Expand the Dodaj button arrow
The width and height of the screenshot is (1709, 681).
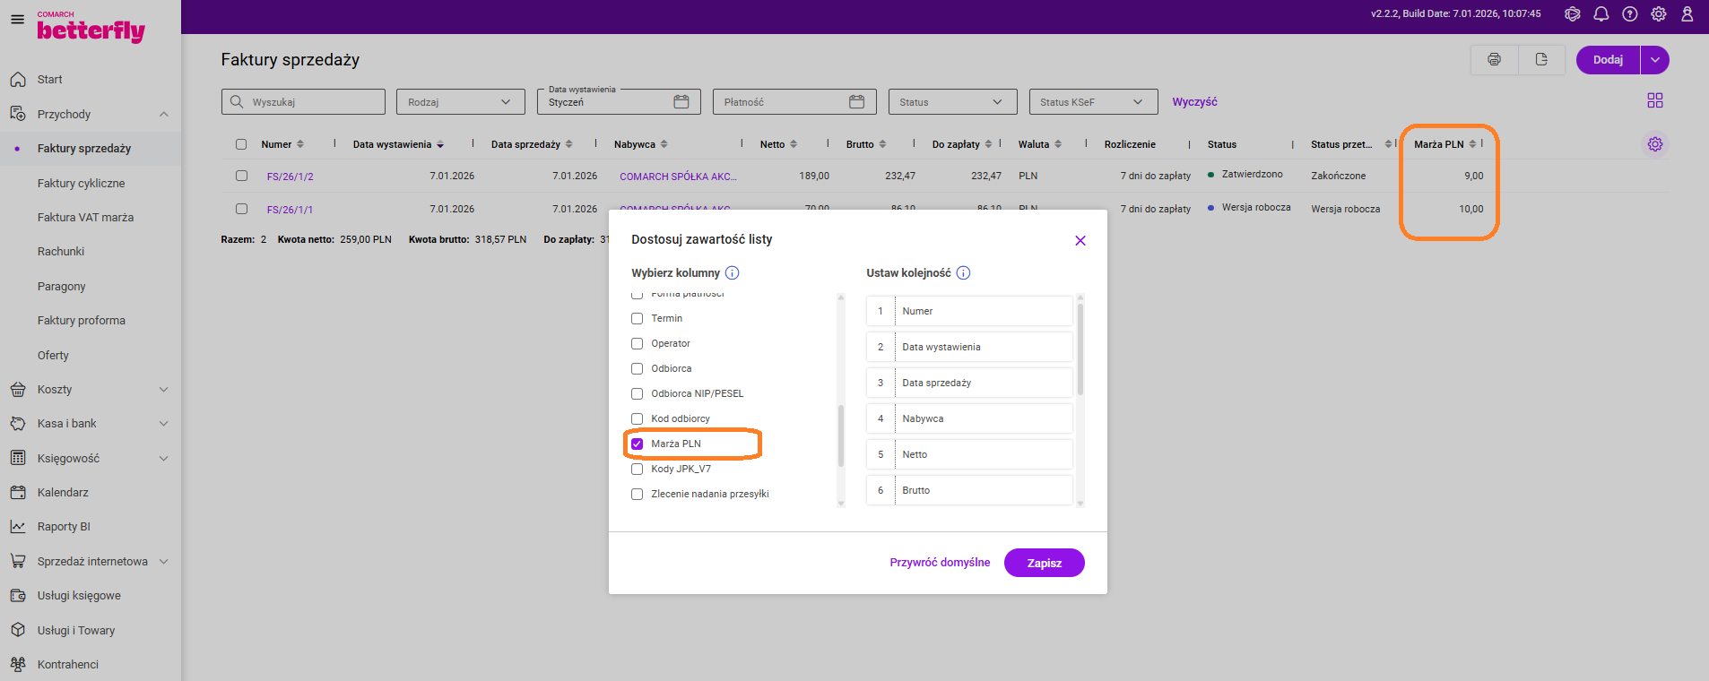pyautogui.click(x=1654, y=60)
